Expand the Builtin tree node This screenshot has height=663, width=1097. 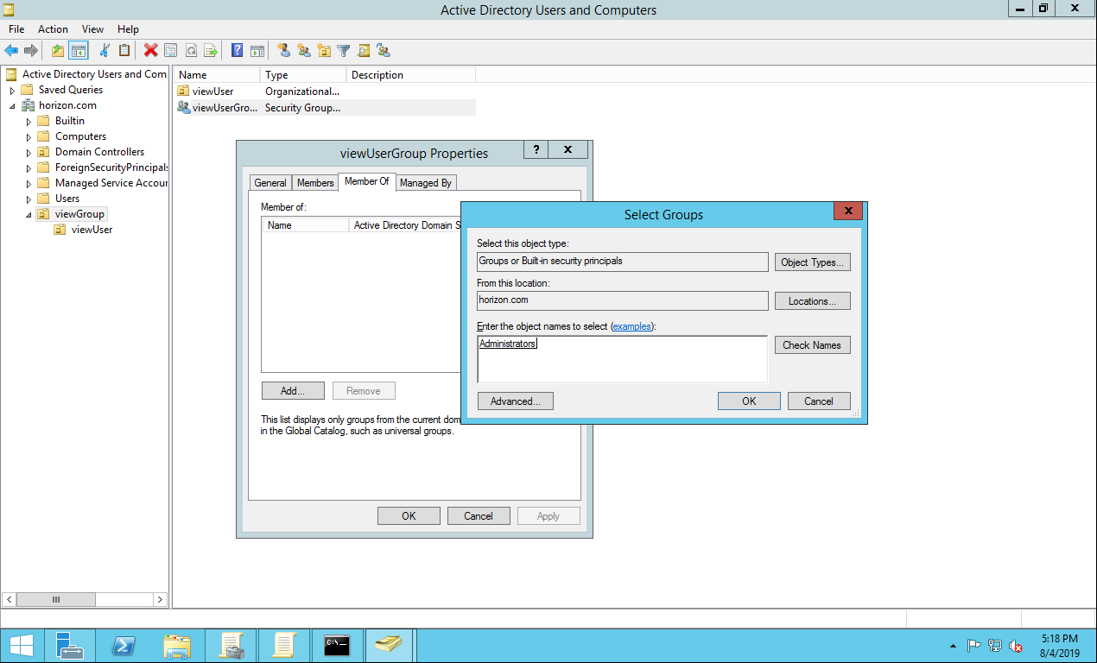pyautogui.click(x=29, y=122)
